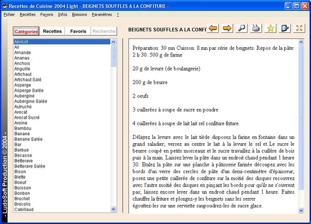Open the Recettes menu
311x224 pixels.
click(x=27, y=15)
